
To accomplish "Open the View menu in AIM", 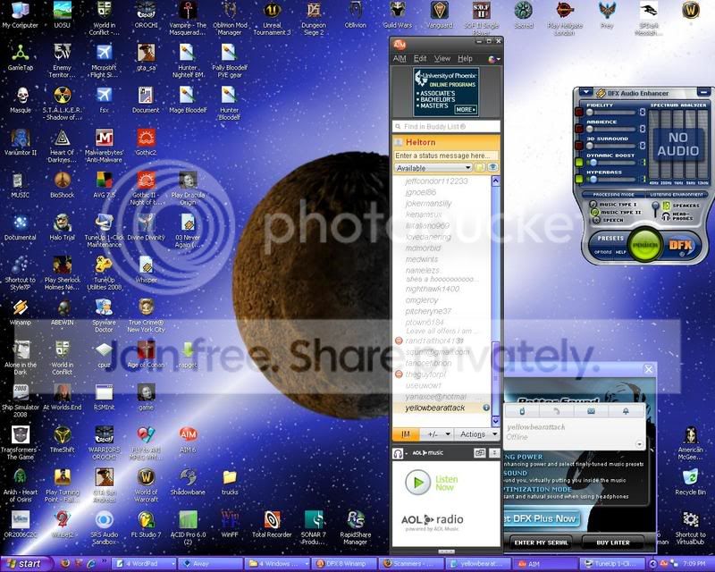I will pyautogui.click(x=442, y=58).
